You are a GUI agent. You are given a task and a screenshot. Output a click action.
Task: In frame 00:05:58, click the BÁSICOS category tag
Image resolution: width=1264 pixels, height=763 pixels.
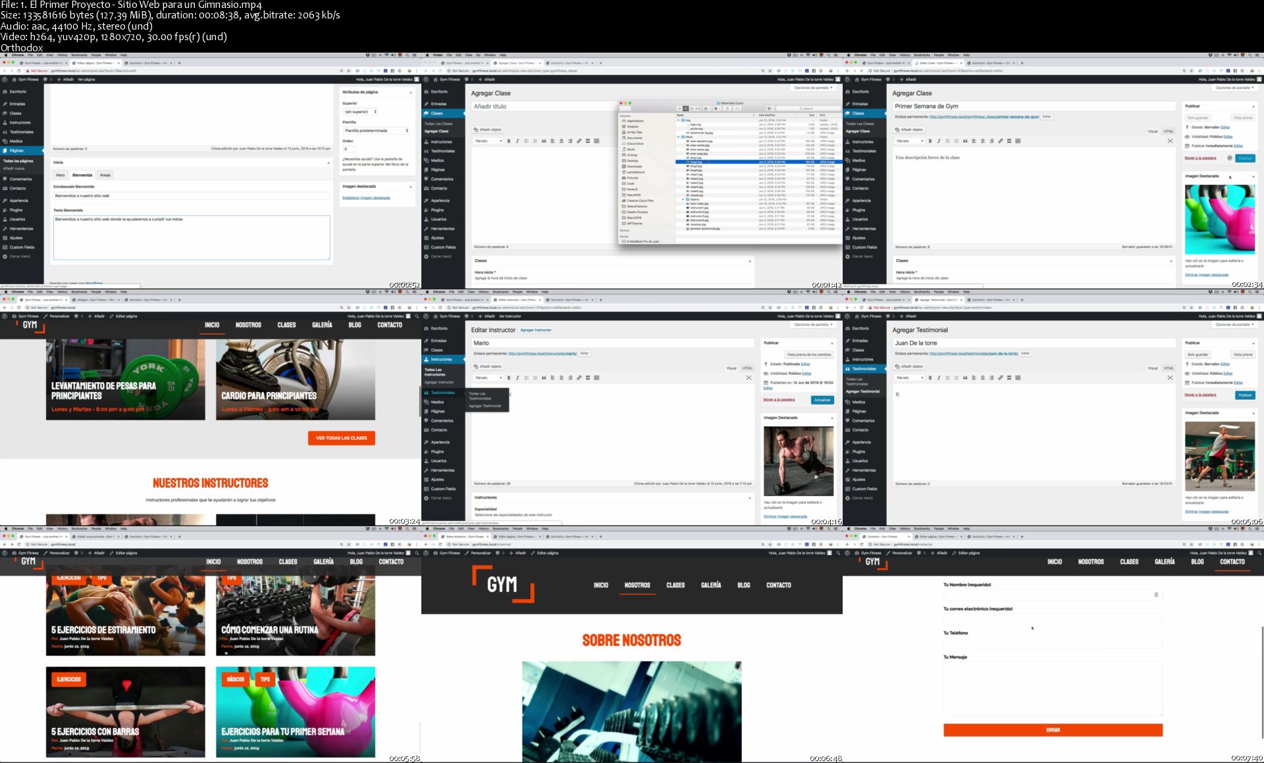[236, 679]
